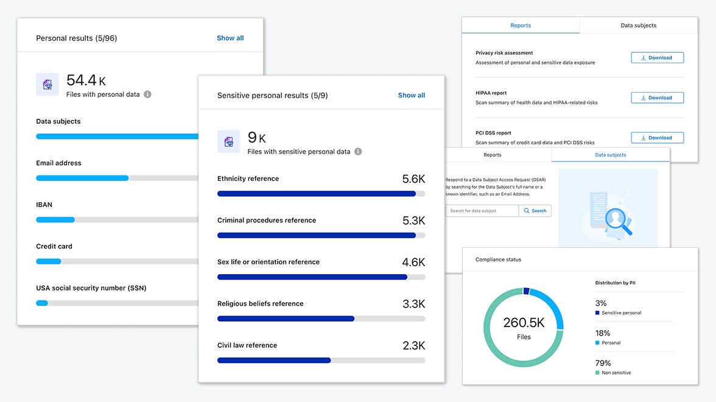Click the sensitive personal data badge icon
This screenshot has width=716, height=402.
pyautogui.click(x=228, y=141)
